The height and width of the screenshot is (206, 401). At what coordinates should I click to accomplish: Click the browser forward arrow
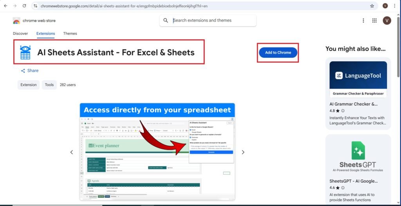[15, 6]
